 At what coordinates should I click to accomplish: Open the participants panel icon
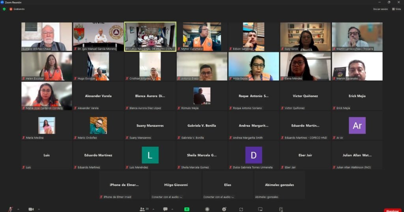tap(142, 209)
